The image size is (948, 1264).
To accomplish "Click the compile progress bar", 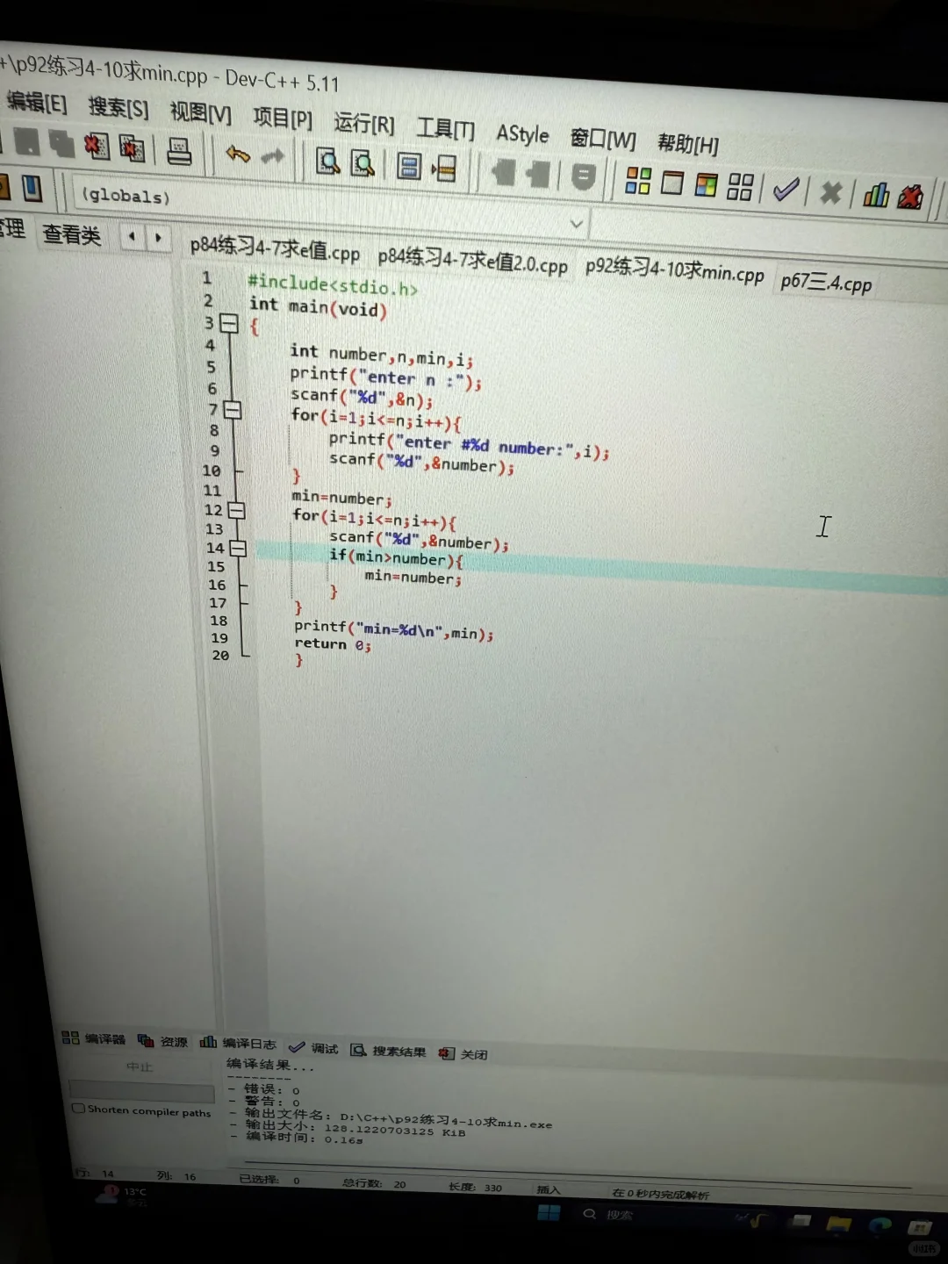I will pos(141,1090).
